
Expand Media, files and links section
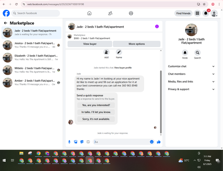pos(191,82)
